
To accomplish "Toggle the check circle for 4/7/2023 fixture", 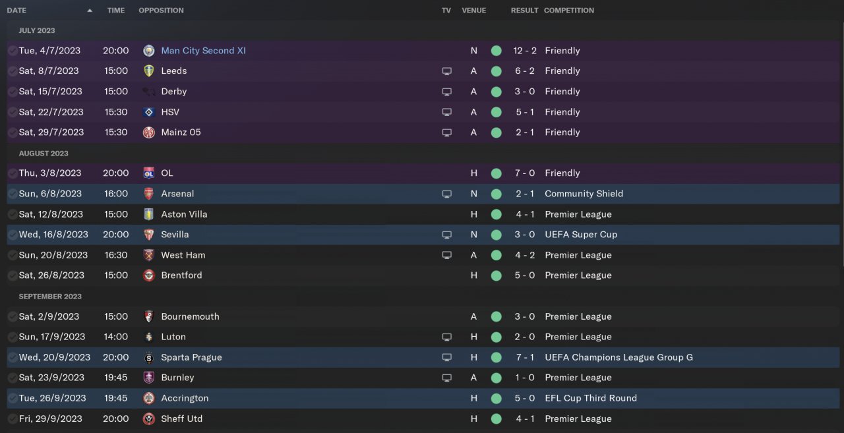I will tap(13, 51).
